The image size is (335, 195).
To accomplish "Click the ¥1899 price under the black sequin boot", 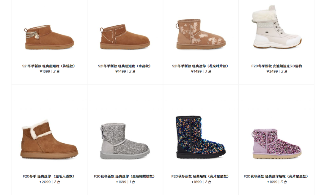I will [196, 182].
